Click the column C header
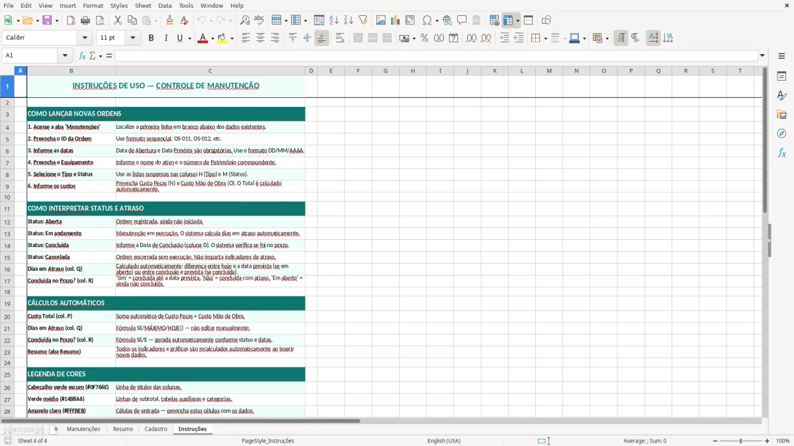The image size is (794, 446). (x=210, y=71)
